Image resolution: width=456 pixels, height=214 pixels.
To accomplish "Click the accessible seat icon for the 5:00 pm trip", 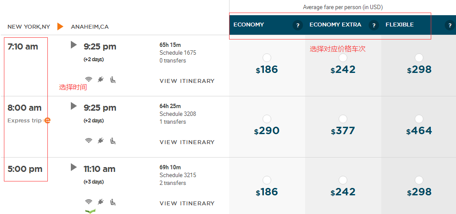I will coord(113,201).
